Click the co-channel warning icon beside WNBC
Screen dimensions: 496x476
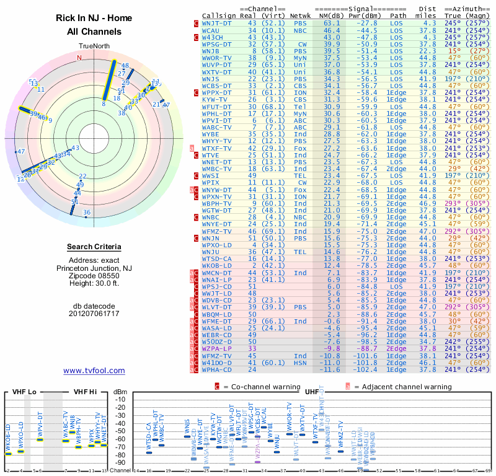[196, 218]
